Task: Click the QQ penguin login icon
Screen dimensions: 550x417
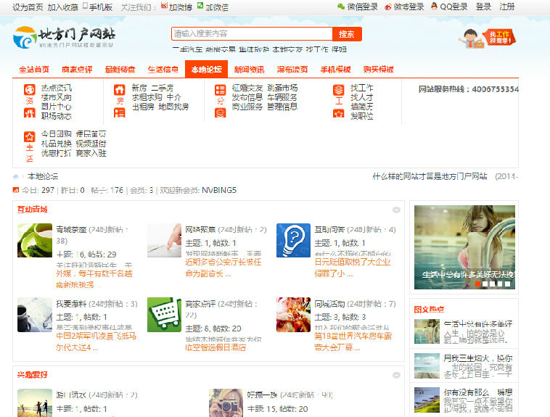Action: pyautogui.click(x=434, y=7)
